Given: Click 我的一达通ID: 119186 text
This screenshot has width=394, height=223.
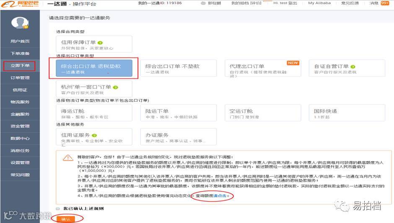Looking at the screenshot, I should (160, 3).
